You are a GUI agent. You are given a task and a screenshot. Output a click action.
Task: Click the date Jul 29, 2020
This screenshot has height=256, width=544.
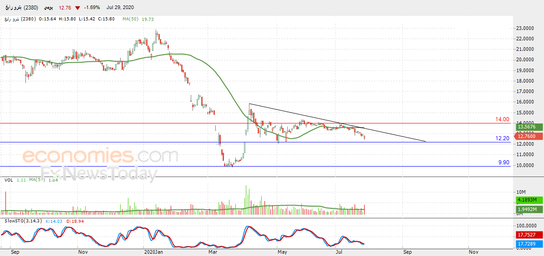120,7
